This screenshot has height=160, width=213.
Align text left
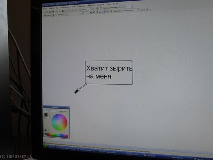click(x=104, y=12)
